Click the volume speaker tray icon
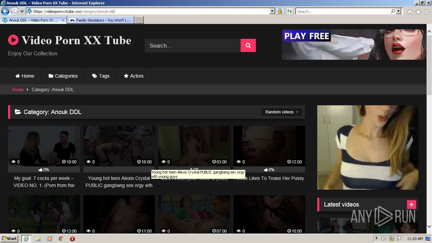This screenshot has width=432, height=243. (x=384, y=239)
